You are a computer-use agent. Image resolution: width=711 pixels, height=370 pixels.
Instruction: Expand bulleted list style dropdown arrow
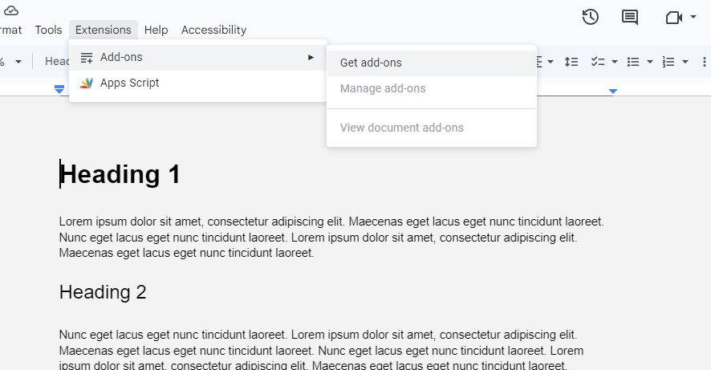click(650, 62)
